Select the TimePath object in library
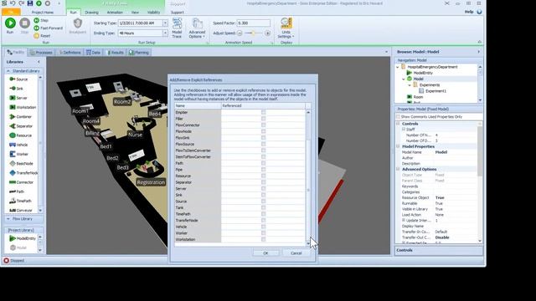The image size is (536, 301). [20, 201]
